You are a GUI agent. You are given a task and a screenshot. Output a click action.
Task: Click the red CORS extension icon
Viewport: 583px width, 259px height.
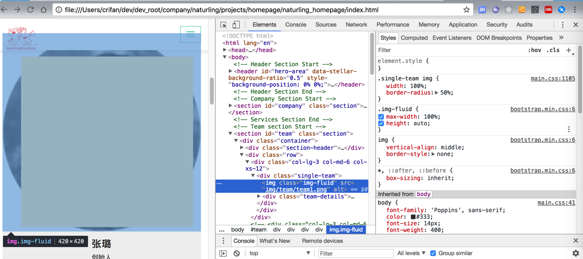[x=548, y=9]
